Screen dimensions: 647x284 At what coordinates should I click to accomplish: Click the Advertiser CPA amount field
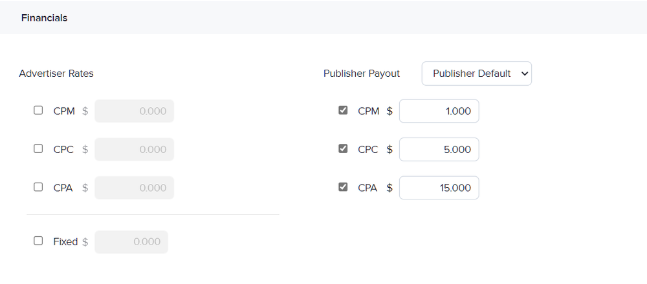click(x=134, y=188)
